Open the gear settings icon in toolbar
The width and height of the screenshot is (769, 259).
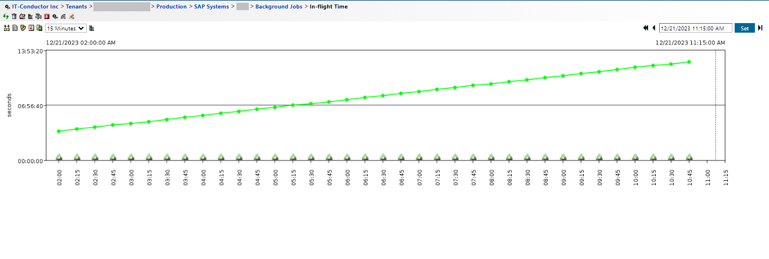(55, 16)
